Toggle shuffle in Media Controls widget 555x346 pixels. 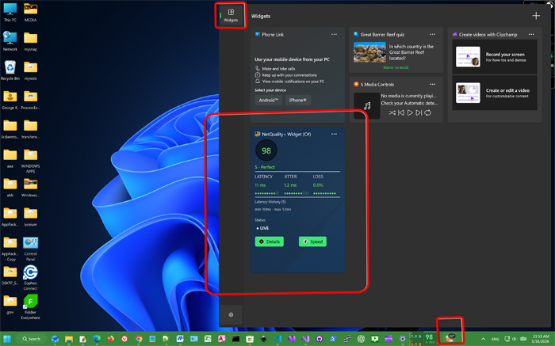pos(392,112)
